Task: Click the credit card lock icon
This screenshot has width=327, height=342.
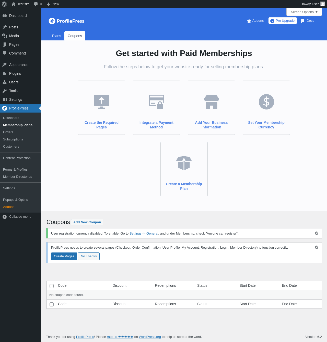Action: [x=157, y=102]
